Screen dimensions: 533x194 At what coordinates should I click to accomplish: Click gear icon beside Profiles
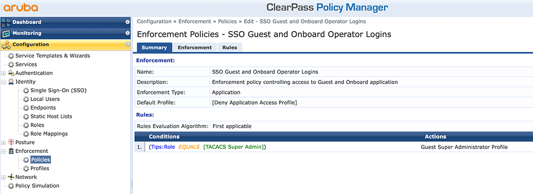pyautogui.click(x=26, y=168)
